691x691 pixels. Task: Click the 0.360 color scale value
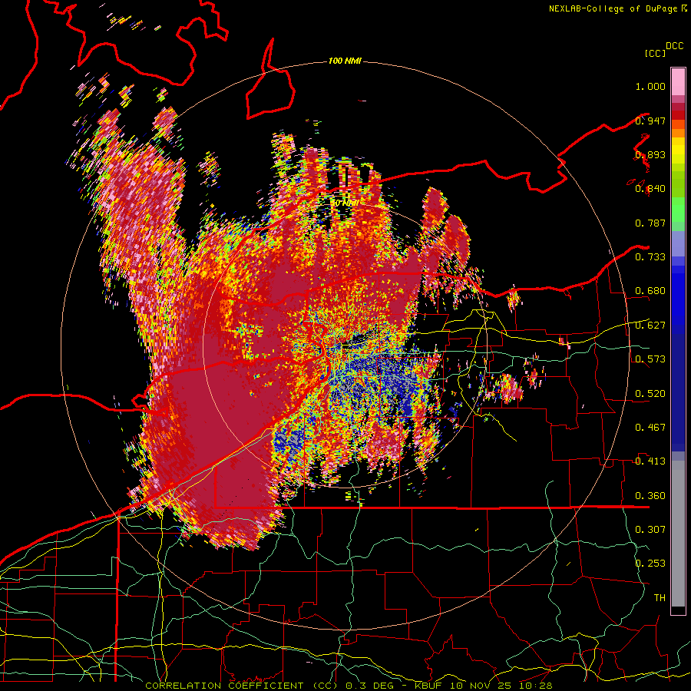(650, 496)
